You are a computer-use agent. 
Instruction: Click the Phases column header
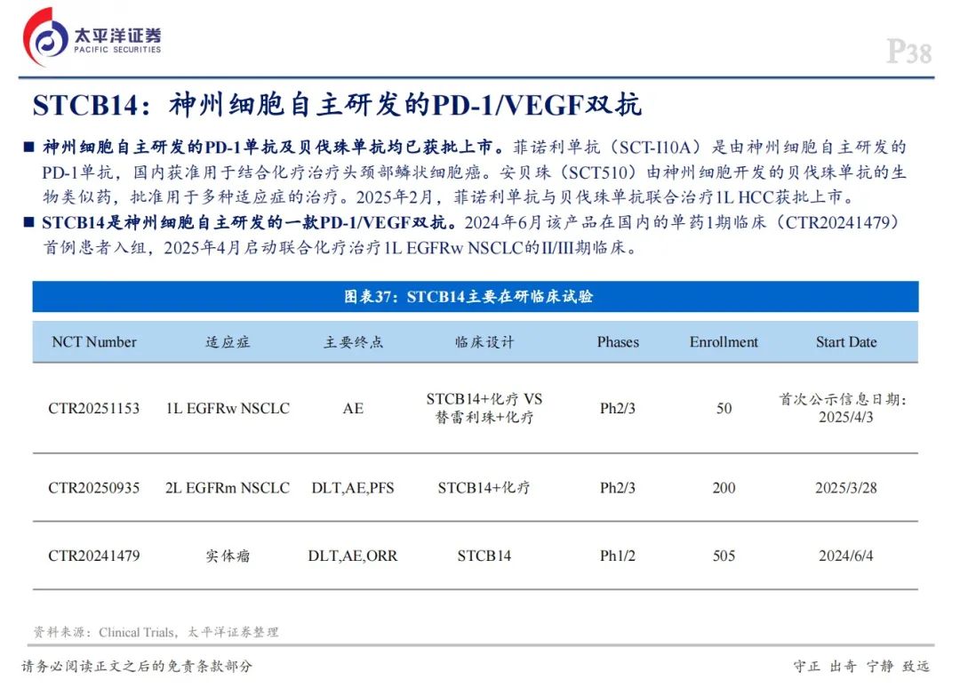click(x=618, y=342)
